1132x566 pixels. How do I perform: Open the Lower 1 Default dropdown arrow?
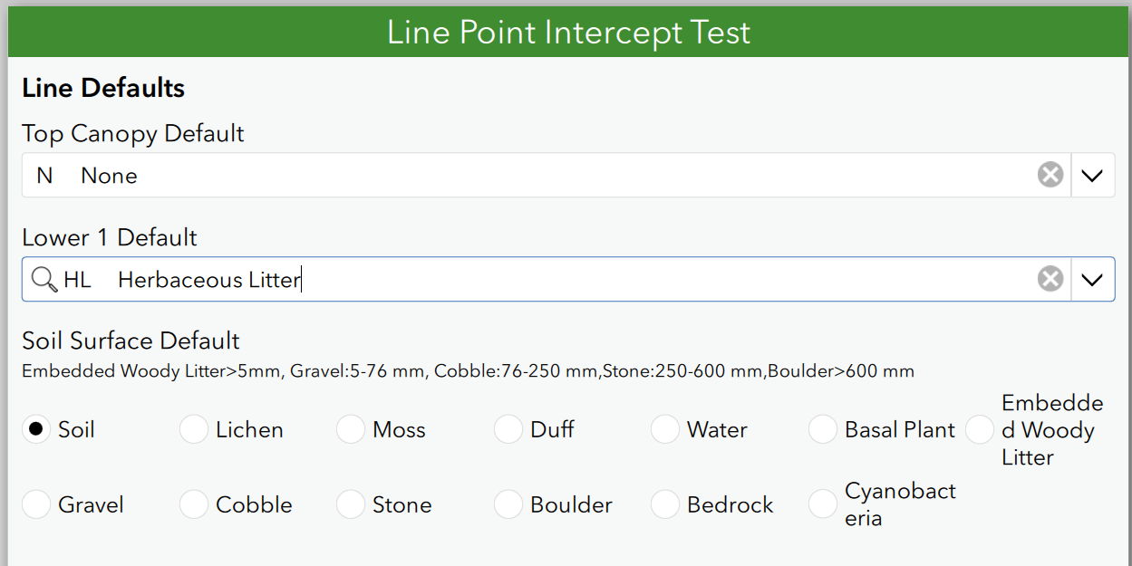click(1092, 279)
